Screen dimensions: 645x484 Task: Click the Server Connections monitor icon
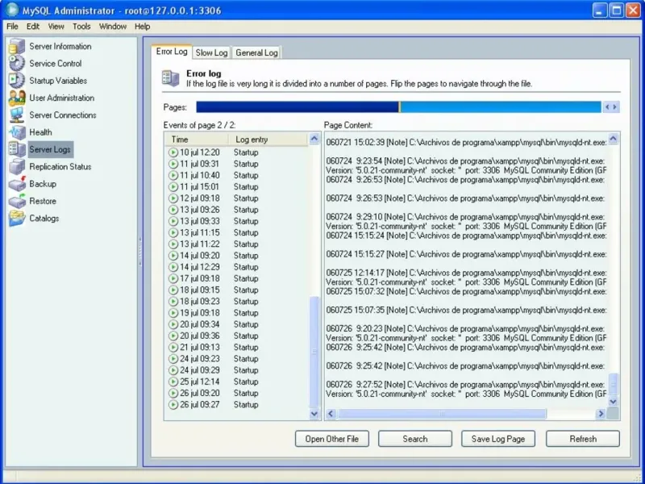[17, 115]
